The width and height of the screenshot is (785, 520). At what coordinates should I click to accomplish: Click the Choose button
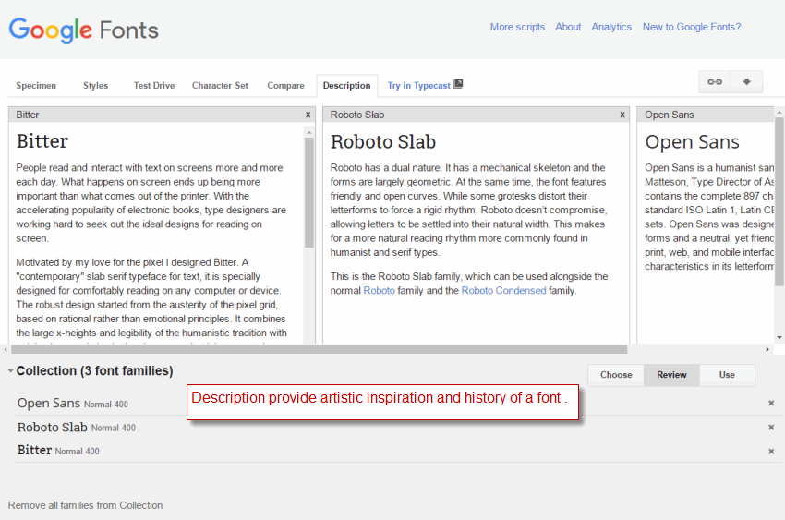pos(616,375)
